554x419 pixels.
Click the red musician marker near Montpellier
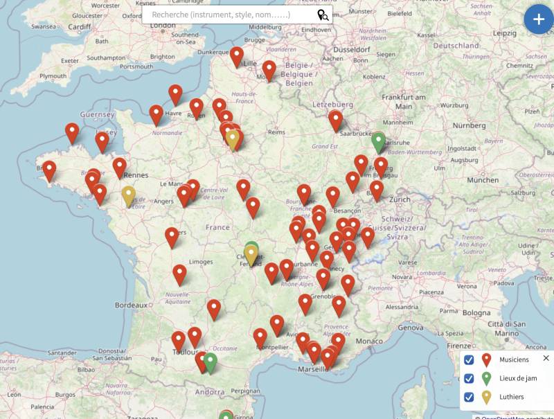pyautogui.click(x=260, y=337)
